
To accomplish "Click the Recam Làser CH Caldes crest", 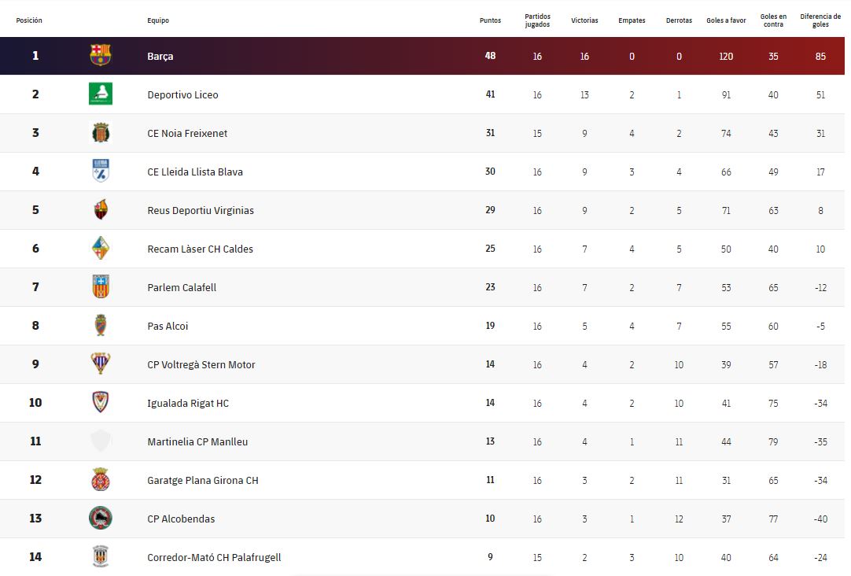I will point(101,248).
